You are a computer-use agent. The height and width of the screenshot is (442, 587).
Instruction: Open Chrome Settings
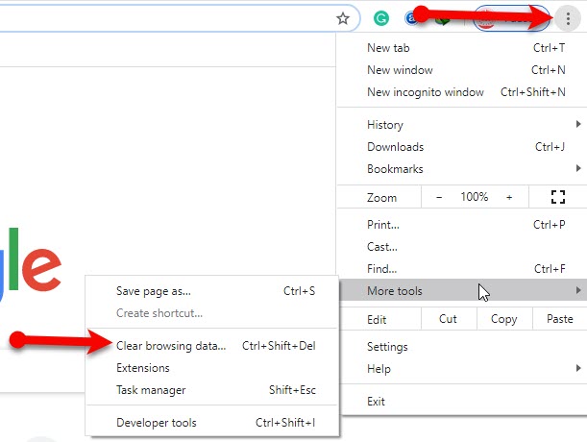[387, 347]
